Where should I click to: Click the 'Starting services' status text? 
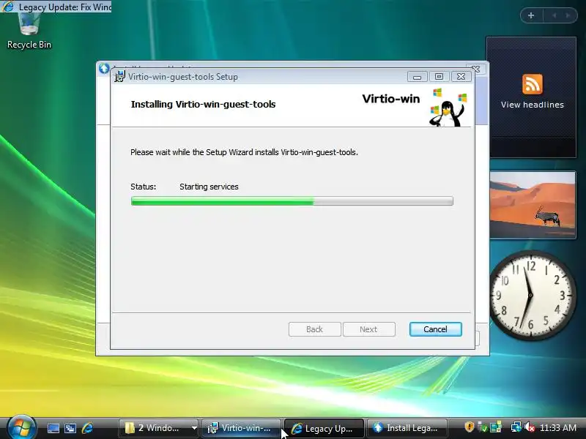[x=209, y=187]
